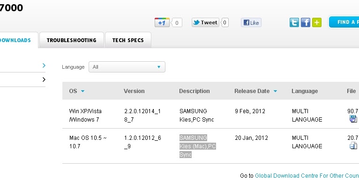Click highlighted SAMSUNG Kies (Mac),PC Sync text
The image size is (359, 188).
click(x=198, y=146)
